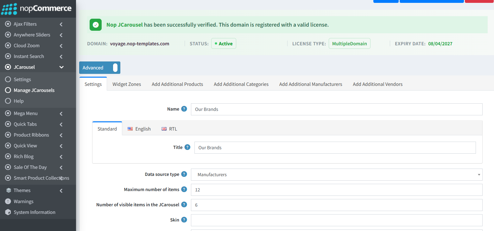Expand the Sale Of The Day menu

tap(61, 167)
